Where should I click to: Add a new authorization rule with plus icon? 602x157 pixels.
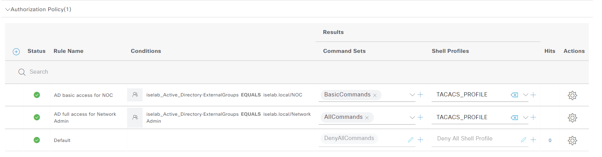tap(16, 51)
